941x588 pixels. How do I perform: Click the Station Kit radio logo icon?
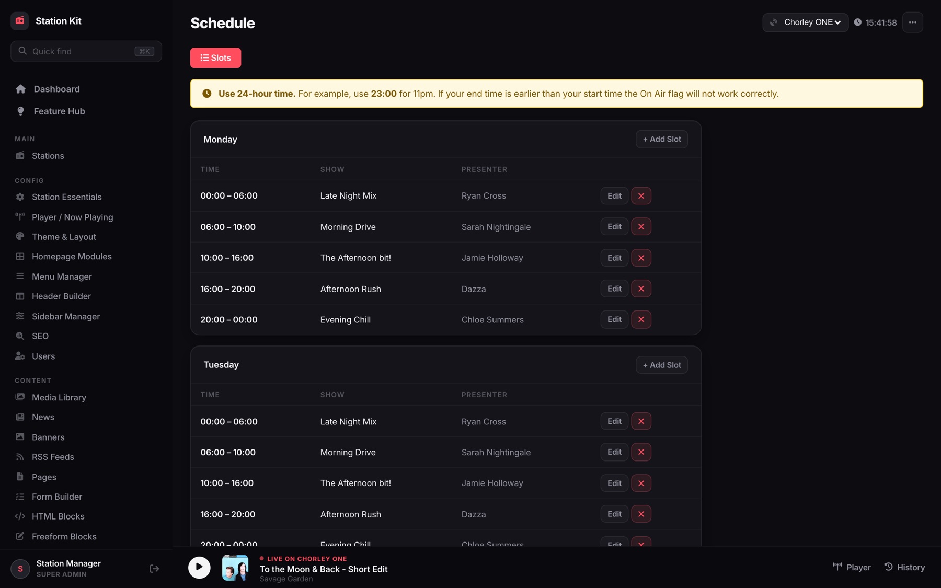[20, 21]
